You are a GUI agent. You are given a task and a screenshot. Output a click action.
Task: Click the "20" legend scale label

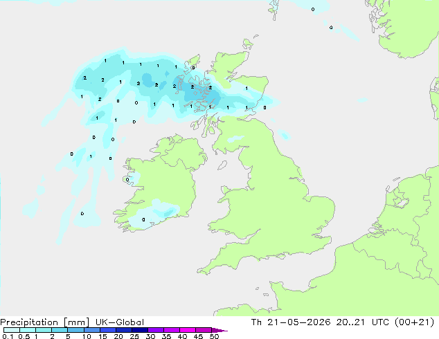click(118, 336)
